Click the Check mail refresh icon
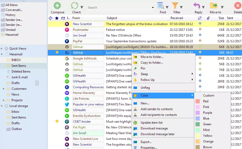 pos(75,5)
